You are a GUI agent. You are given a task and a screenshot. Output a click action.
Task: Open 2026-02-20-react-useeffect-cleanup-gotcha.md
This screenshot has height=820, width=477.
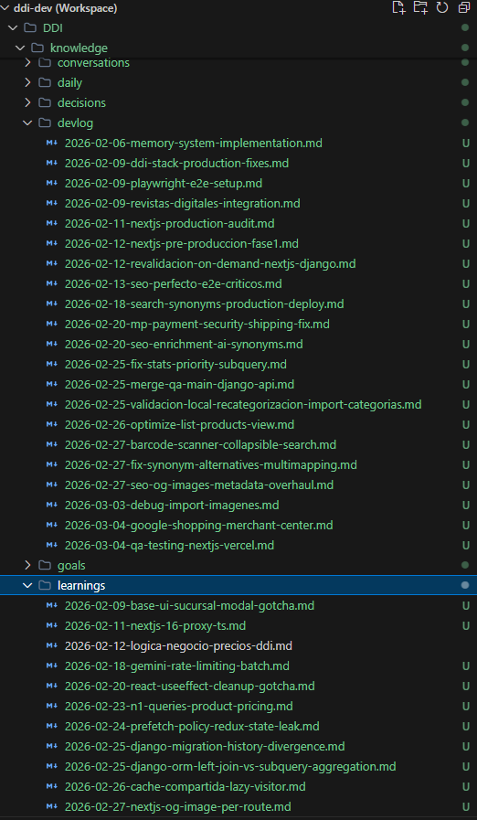190,687
